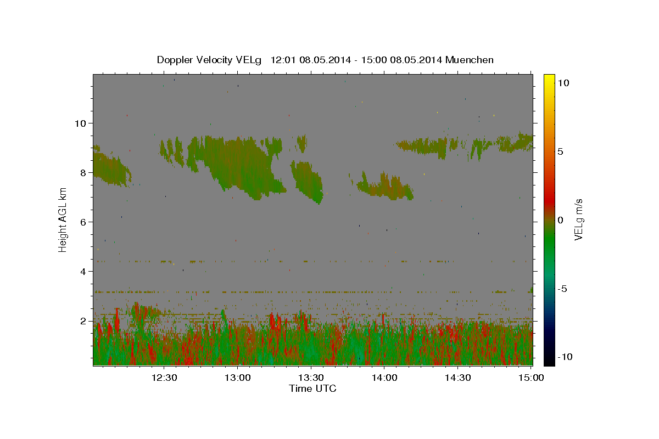The width and height of the screenshot is (659, 439).
Task: Click the '12:30' time tick label
Action: tap(164, 378)
